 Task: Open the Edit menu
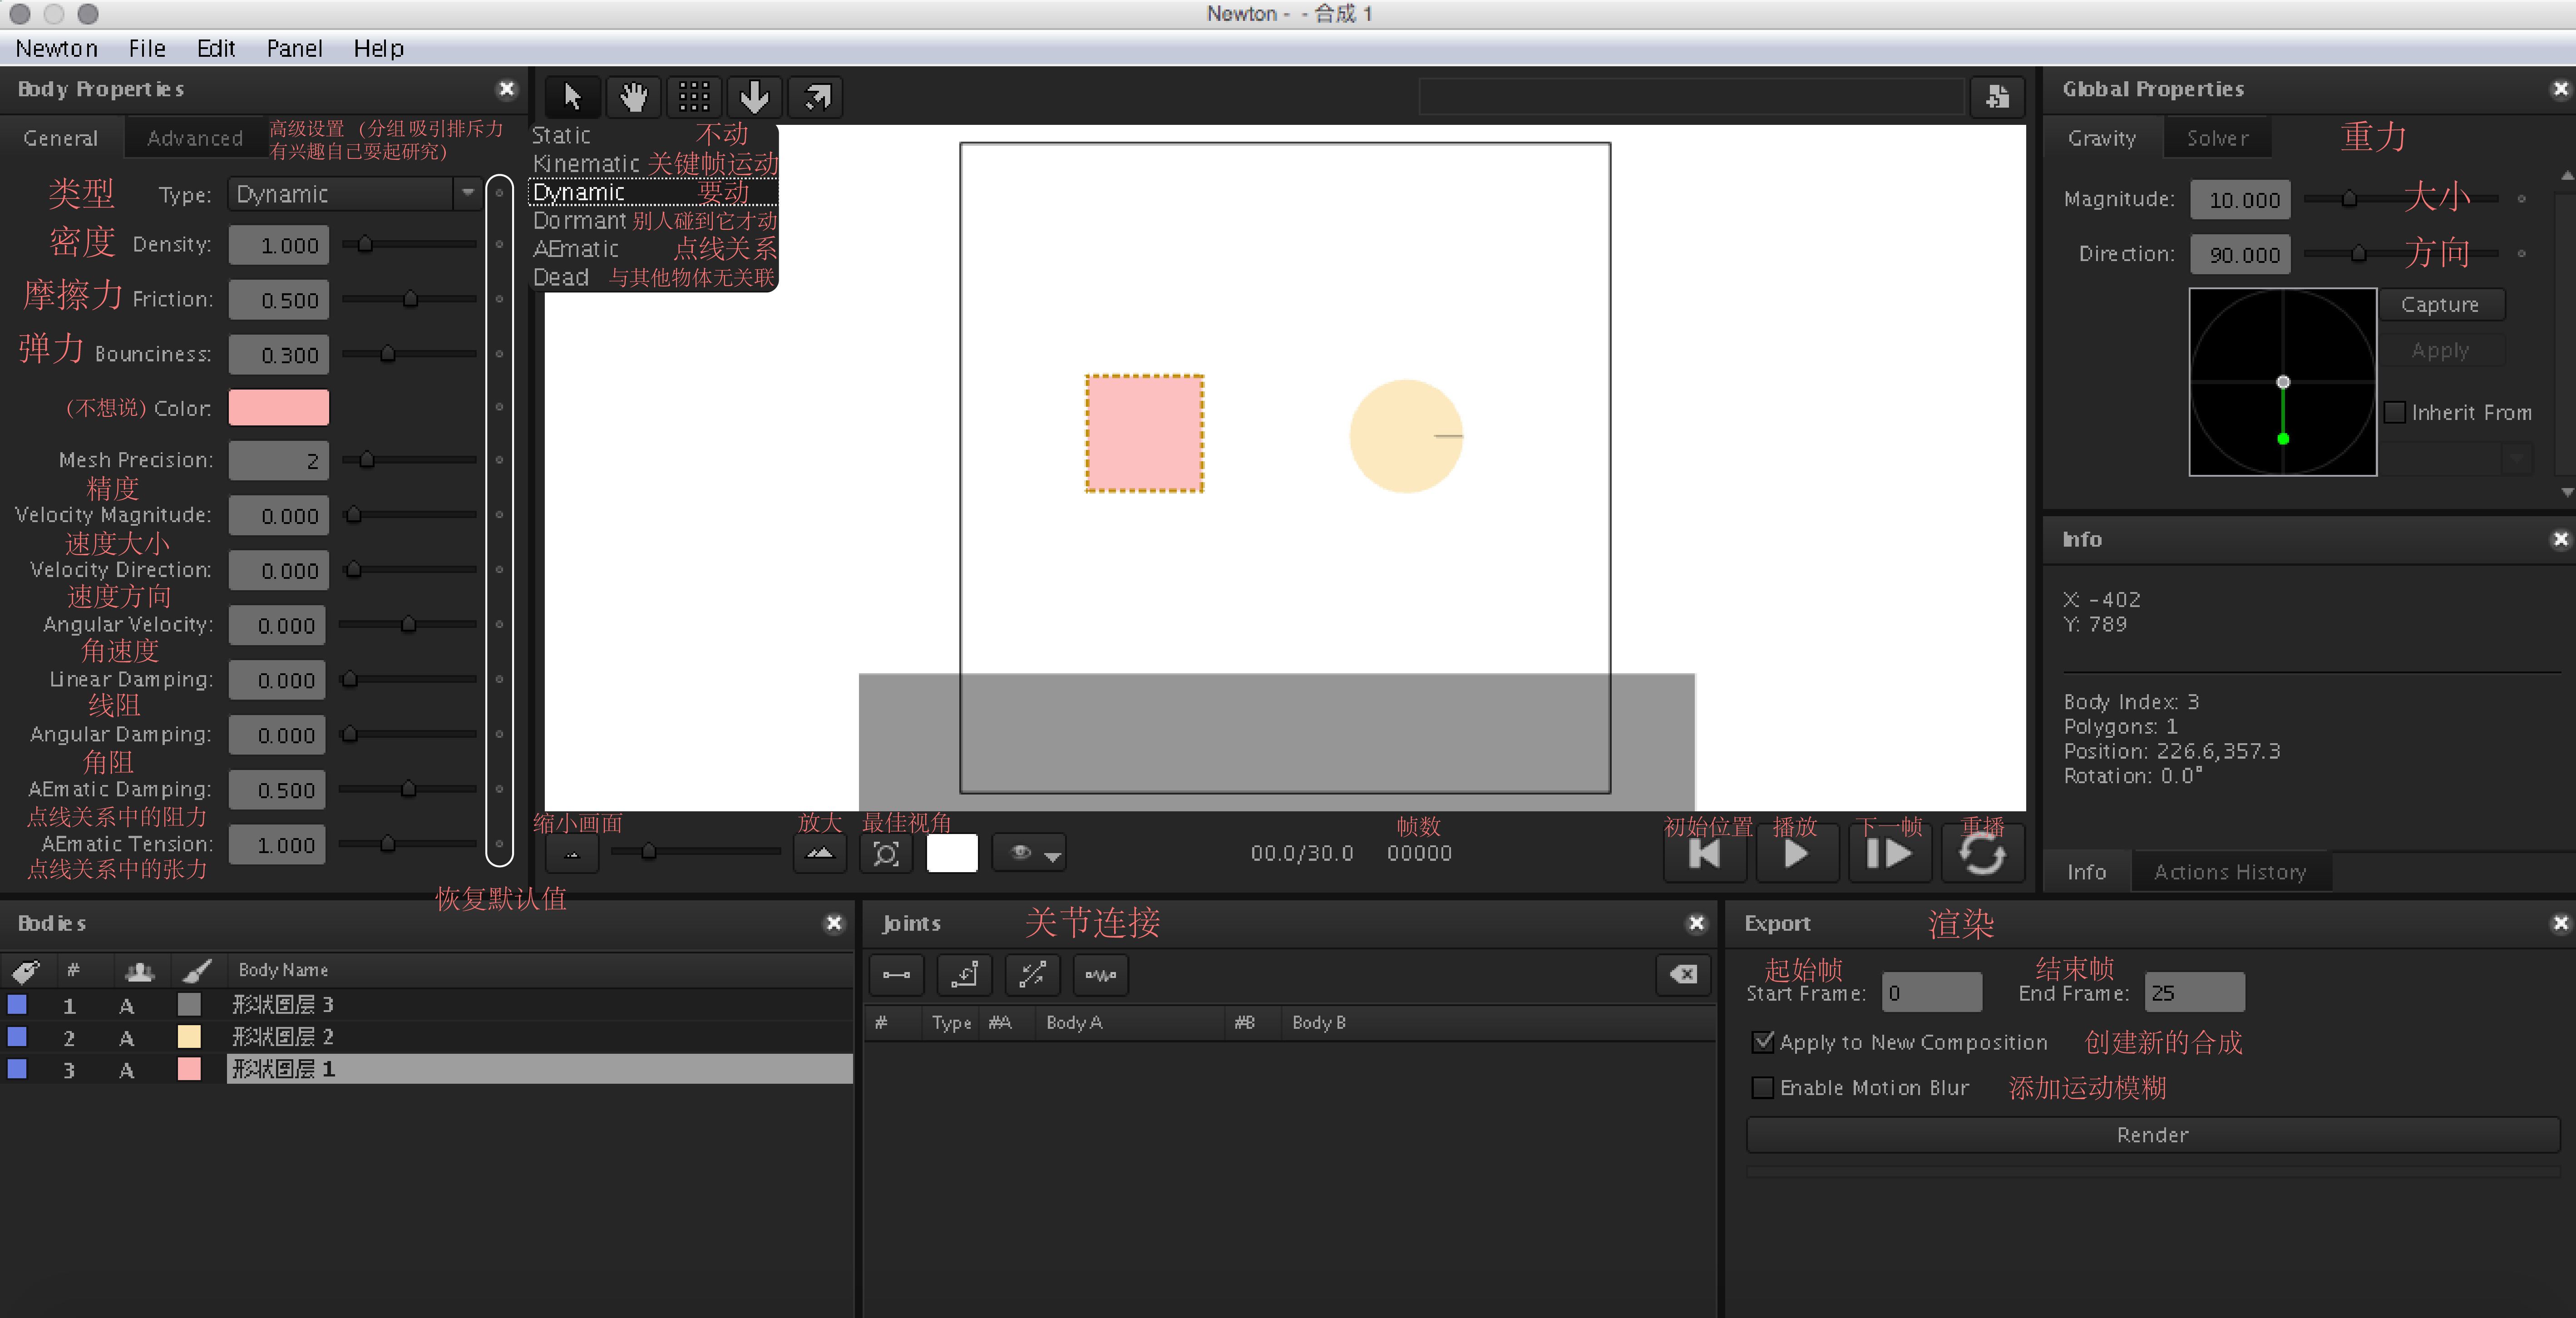click(x=215, y=48)
